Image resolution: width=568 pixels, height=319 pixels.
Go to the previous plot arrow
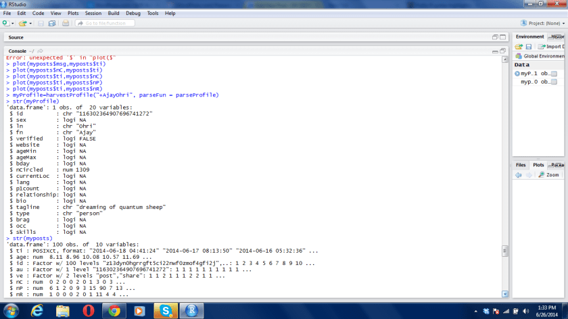click(x=519, y=175)
